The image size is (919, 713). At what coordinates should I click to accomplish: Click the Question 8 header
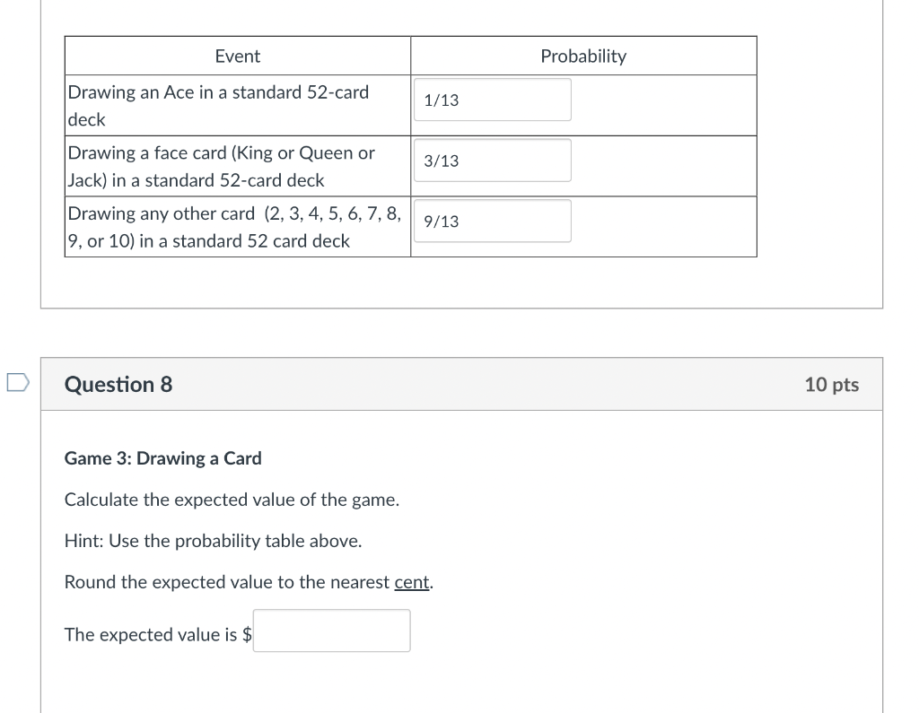pos(117,384)
